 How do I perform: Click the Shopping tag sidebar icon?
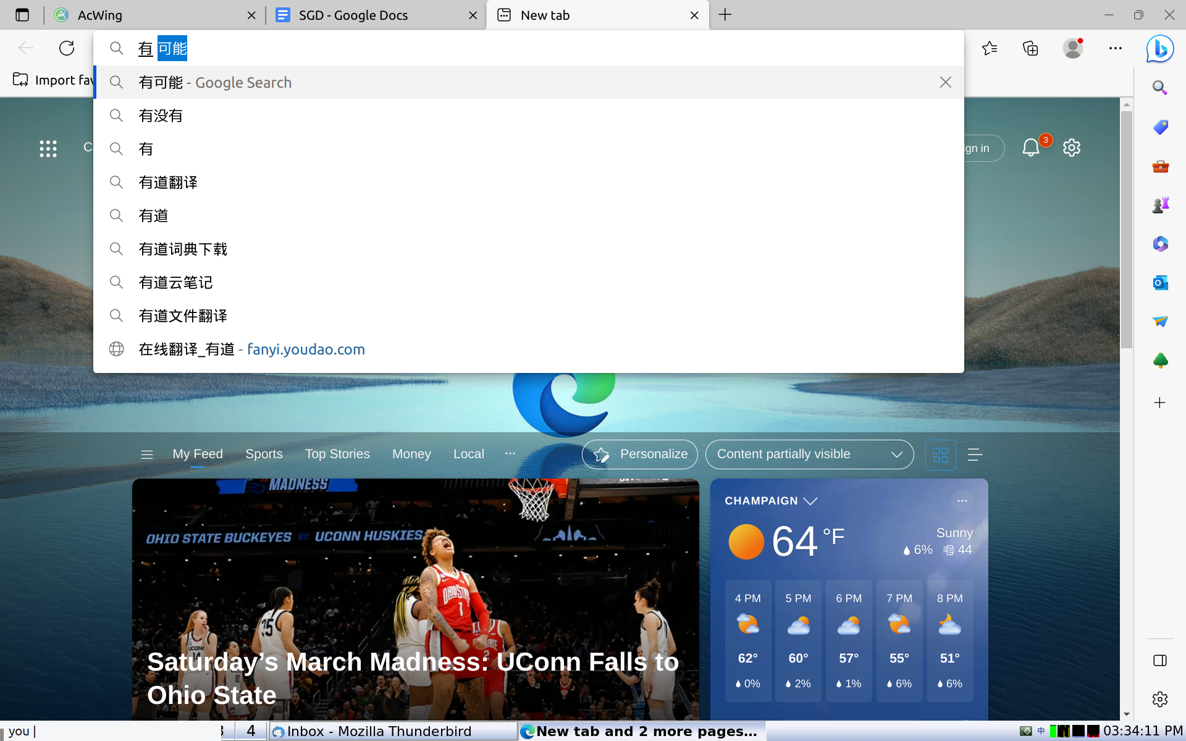tap(1160, 127)
